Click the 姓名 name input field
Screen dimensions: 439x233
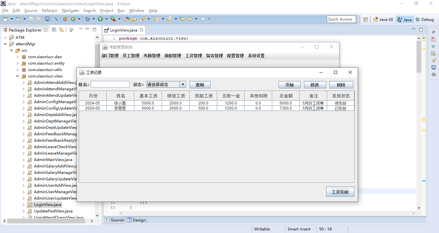(110, 85)
